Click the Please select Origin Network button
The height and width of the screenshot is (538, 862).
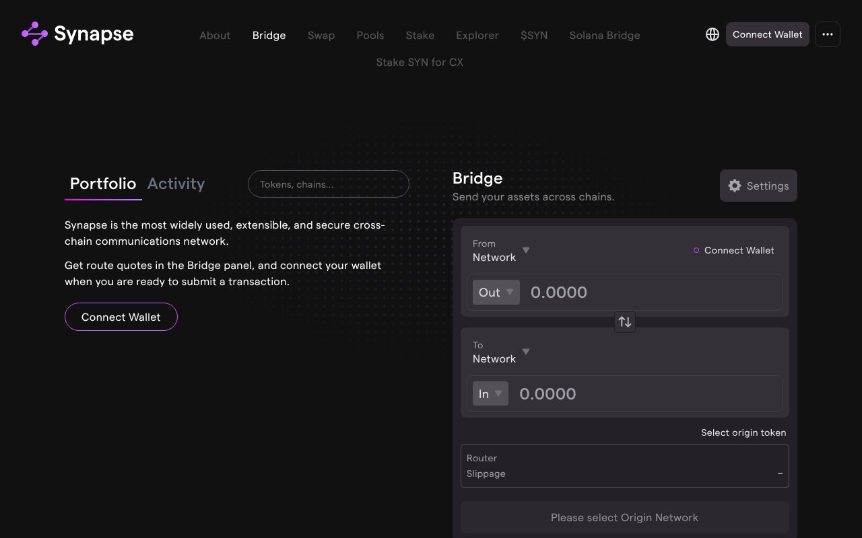click(x=624, y=517)
